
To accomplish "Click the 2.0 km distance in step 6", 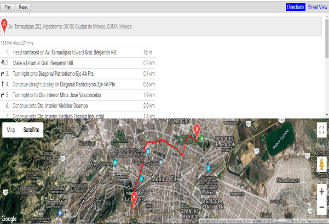I will point(149,106).
